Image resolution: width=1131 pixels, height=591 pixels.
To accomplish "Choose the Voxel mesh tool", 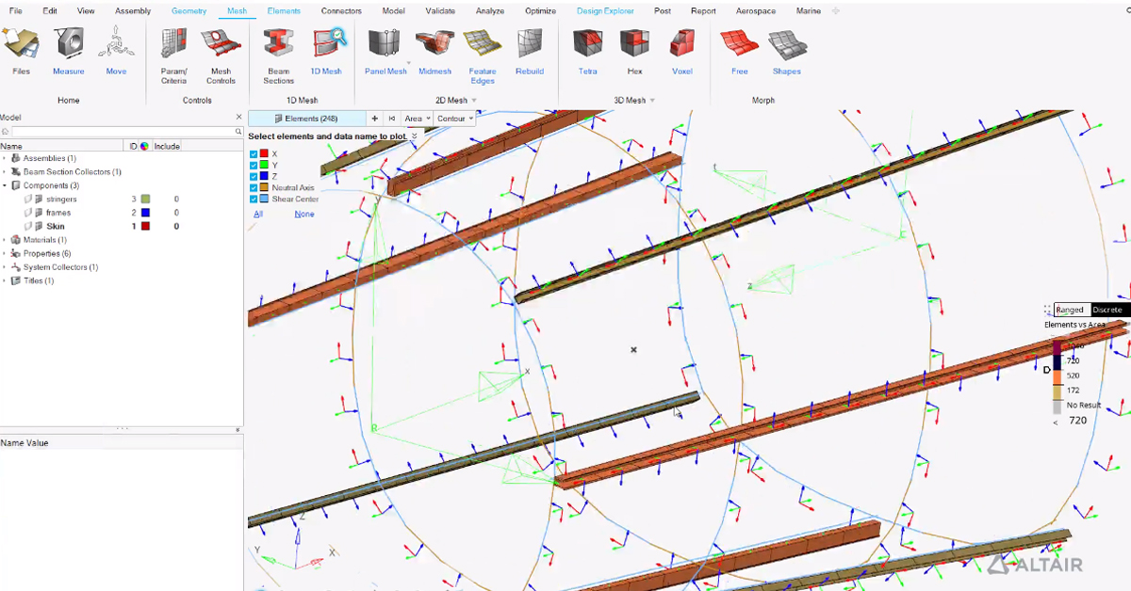I will (682, 50).
